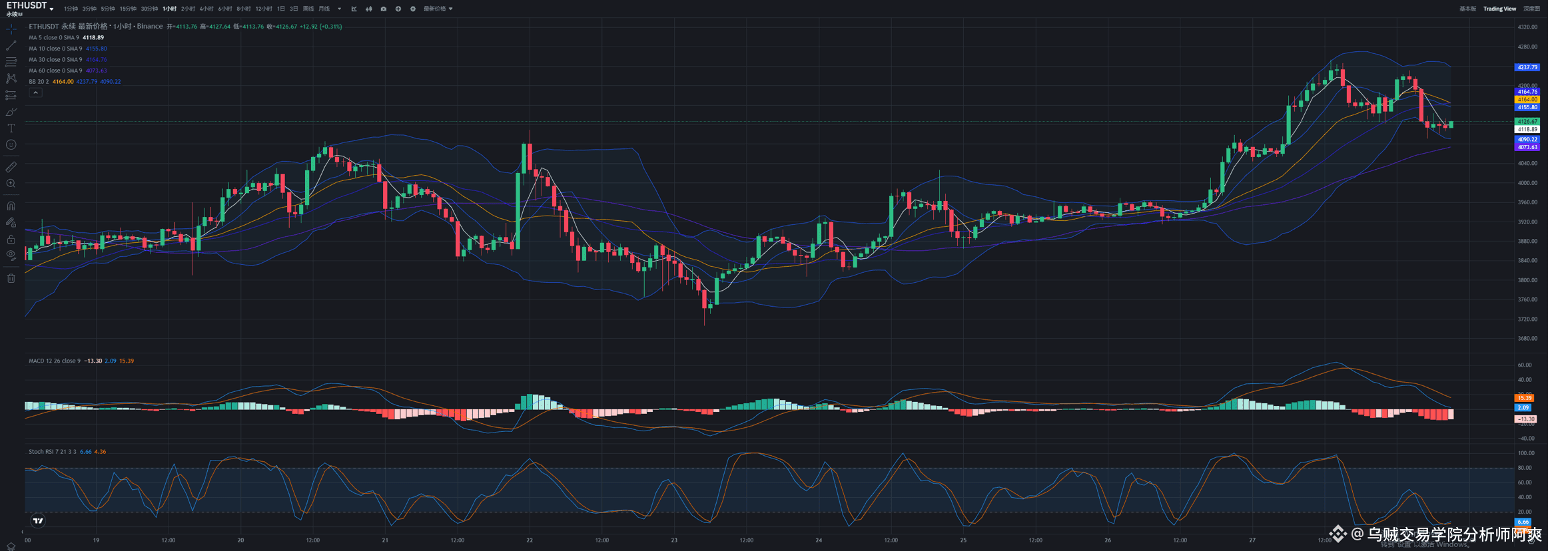Click the MA 60 indicator legend
Viewport: 1548px width, 551px height.
coord(67,71)
